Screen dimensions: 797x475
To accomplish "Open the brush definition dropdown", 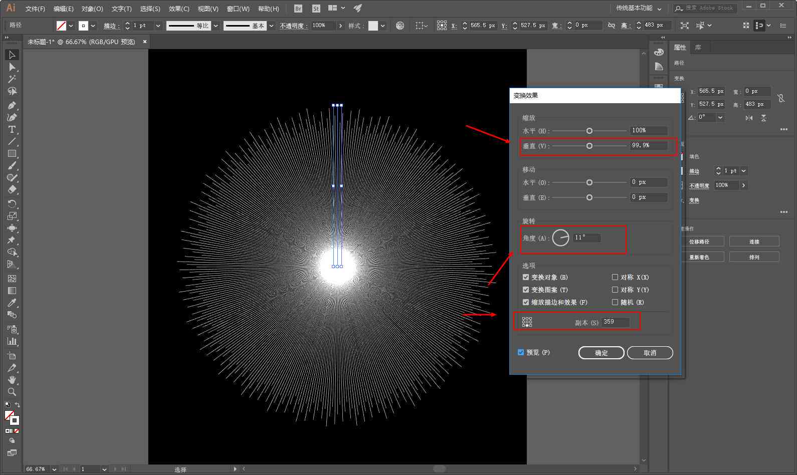I will coord(271,26).
